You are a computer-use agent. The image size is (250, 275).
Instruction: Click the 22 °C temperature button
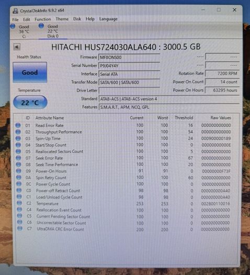point(30,103)
